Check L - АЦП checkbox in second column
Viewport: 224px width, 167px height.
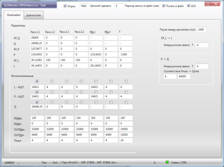click(x=52, y=81)
